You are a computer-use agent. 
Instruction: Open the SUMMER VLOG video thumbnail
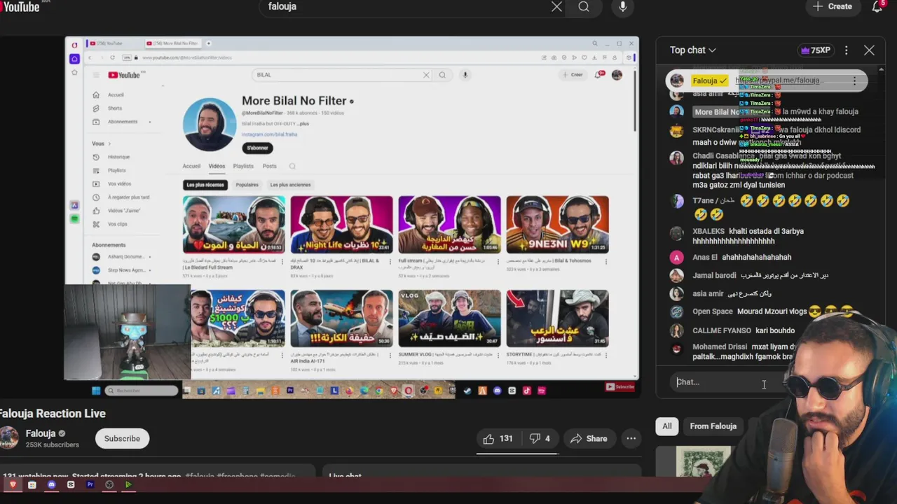point(450,318)
